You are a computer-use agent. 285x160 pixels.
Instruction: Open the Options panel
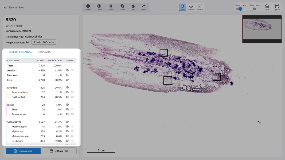pyautogui.click(x=277, y=7)
